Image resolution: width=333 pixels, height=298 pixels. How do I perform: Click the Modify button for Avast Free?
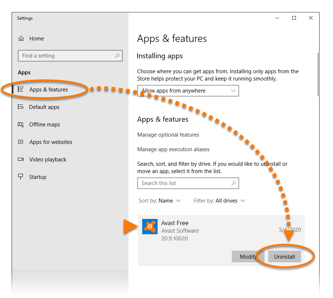click(x=248, y=256)
